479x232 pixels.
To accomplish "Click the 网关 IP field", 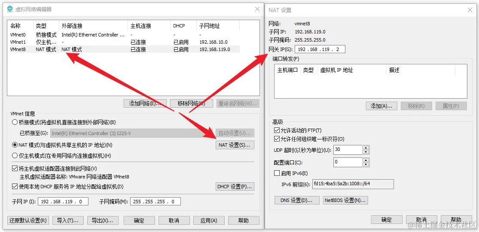I will point(320,49).
